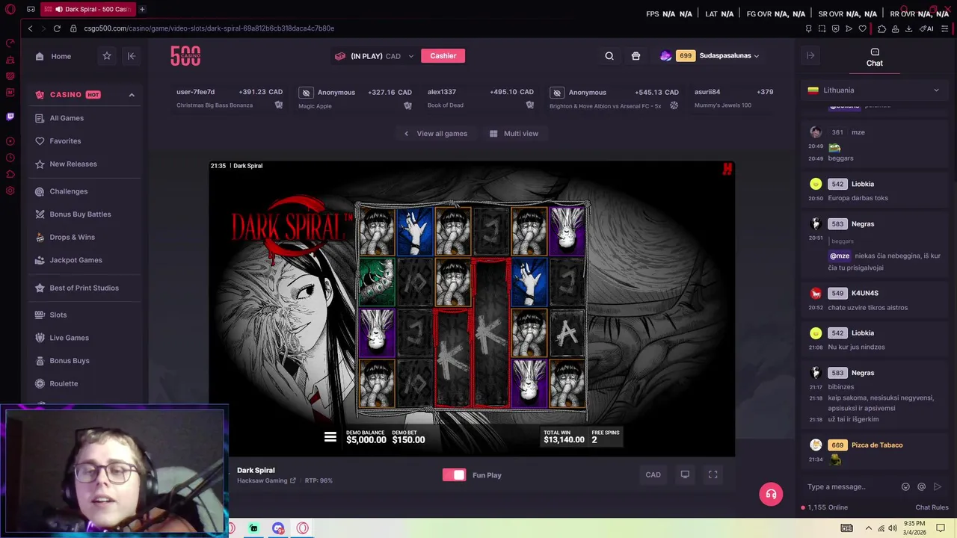Open Opera downloads icon
The width and height of the screenshot is (957, 538).
tap(908, 28)
